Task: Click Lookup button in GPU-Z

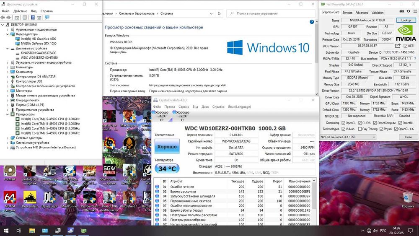Action: click(406, 20)
